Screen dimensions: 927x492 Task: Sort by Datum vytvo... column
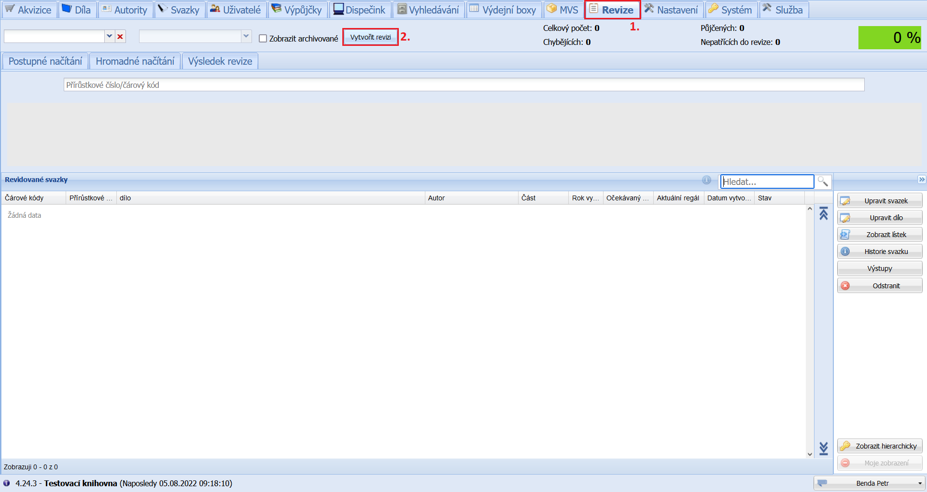(729, 198)
